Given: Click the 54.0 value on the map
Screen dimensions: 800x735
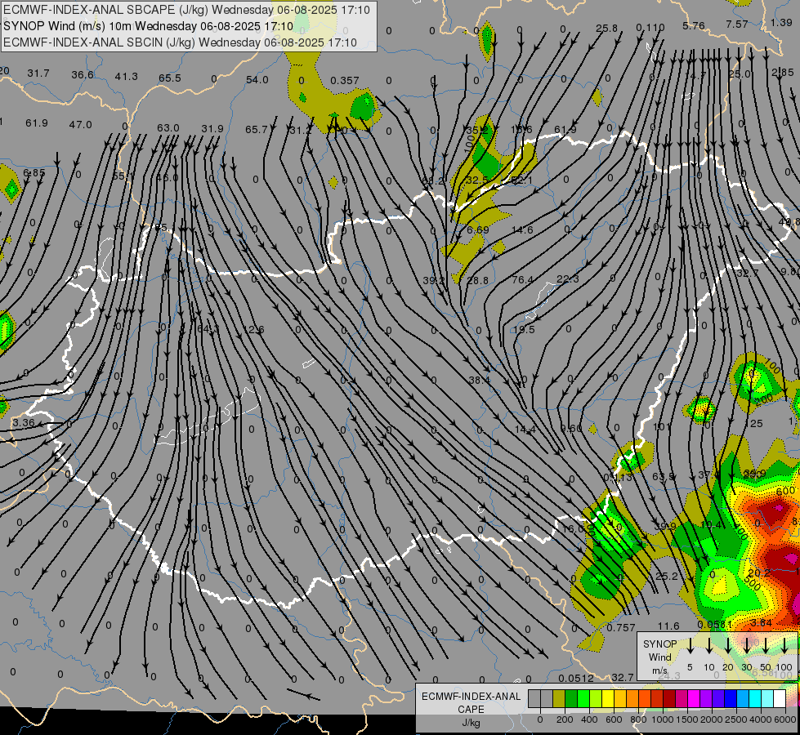Looking at the screenshot, I should (257, 79).
